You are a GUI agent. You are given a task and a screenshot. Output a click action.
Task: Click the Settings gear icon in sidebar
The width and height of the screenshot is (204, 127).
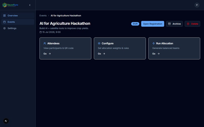[4, 28]
